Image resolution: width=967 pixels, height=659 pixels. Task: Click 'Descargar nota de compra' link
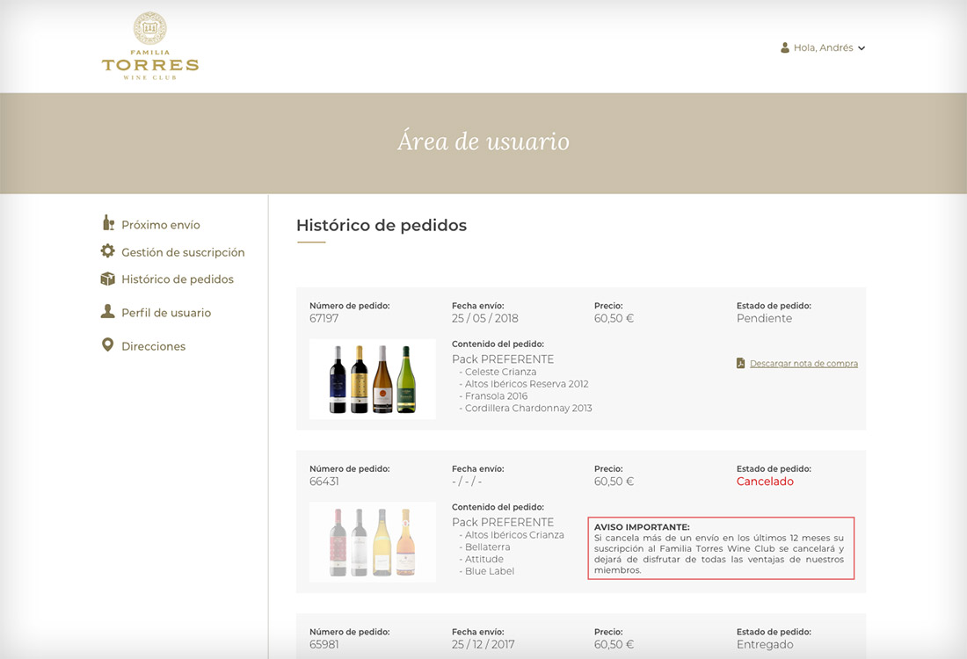(x=803, y=364)
